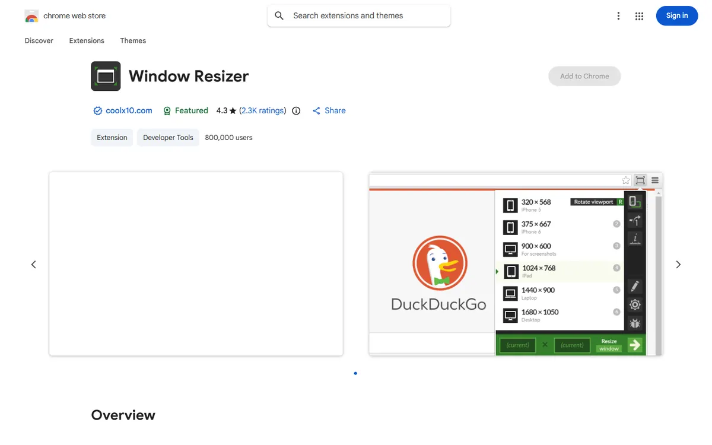The height and width of the screenshot is (445, 712).
Task: Select the Developer Tools category chip
Action: click(x=168, y=138)
